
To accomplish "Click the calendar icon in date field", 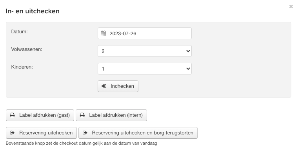I will pyautogui.click(x=103, y=33).
